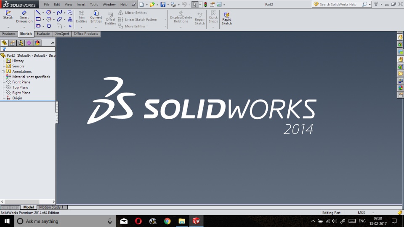Open the Smart Dimension dropdown arrow

pos(24,27)
